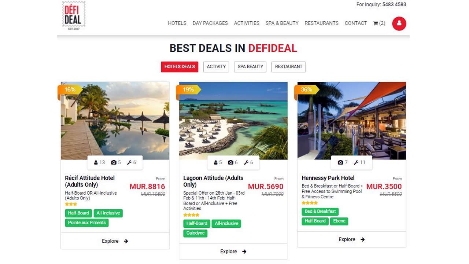Switch to the Activity filter tab
Viewport: 469px width, 264px height.
(216, 67)
